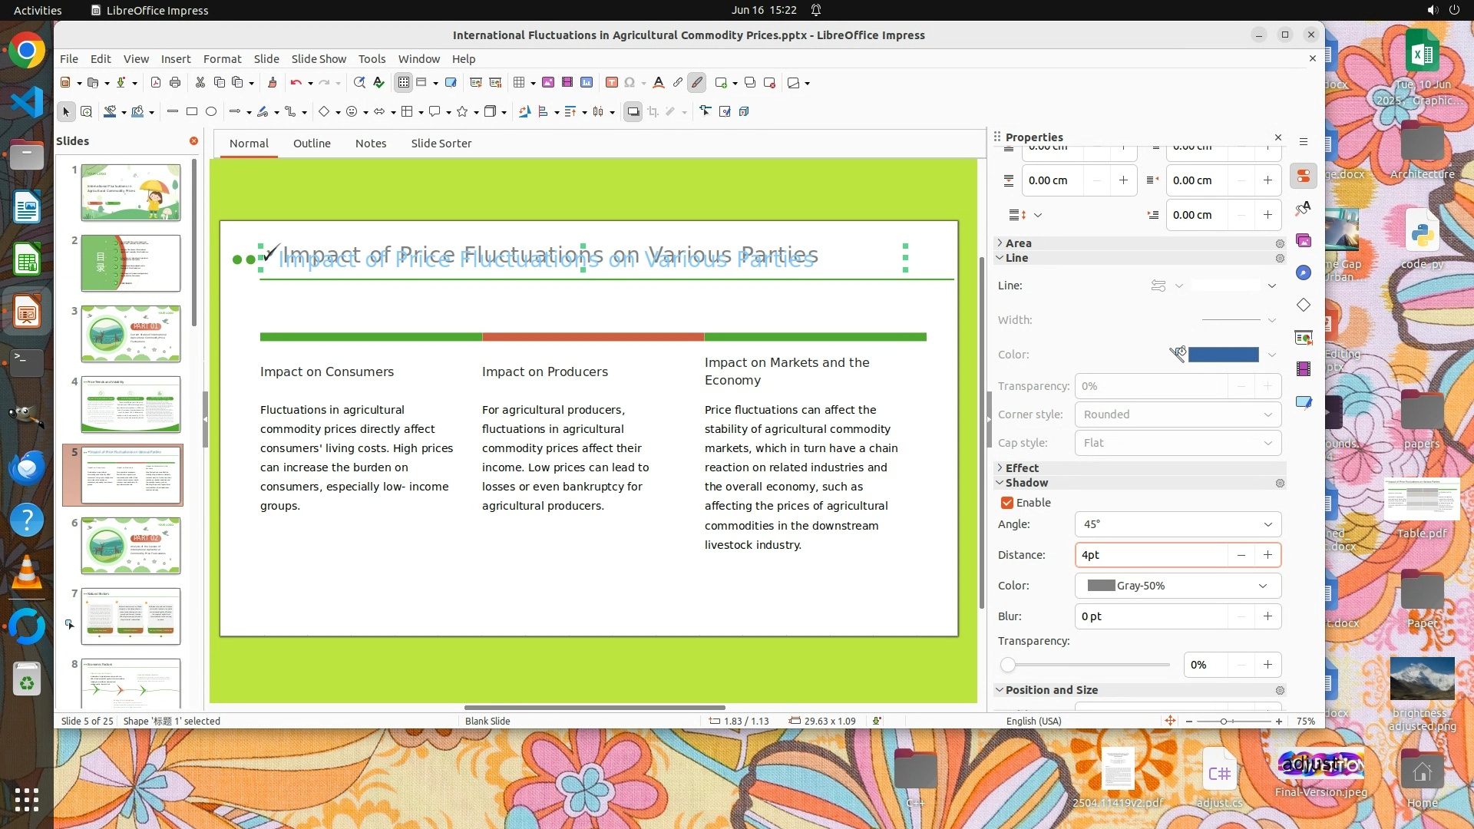This screenshot has width=1474, height=829.
Task: Disable the Shadow Enable checkbox
Action: 1007,503
